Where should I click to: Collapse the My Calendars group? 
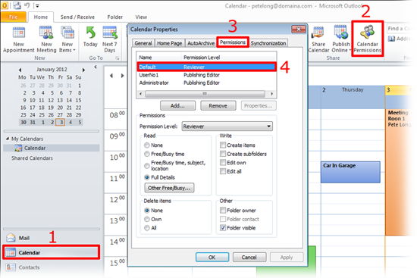point(8,139)
